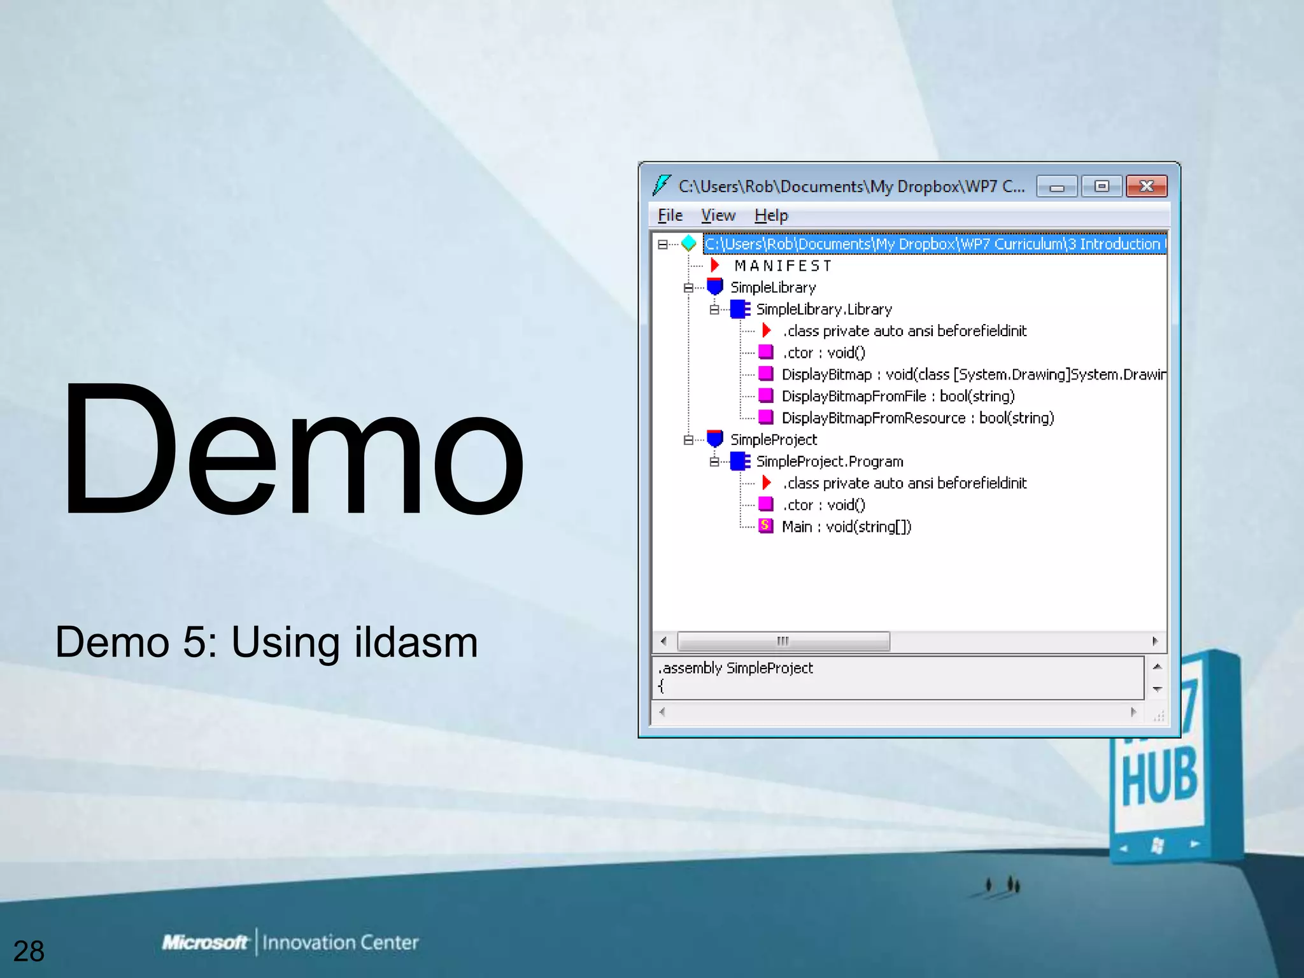Select the SimpleProject tree node label

pyautogui.click(x=774, y=440)
